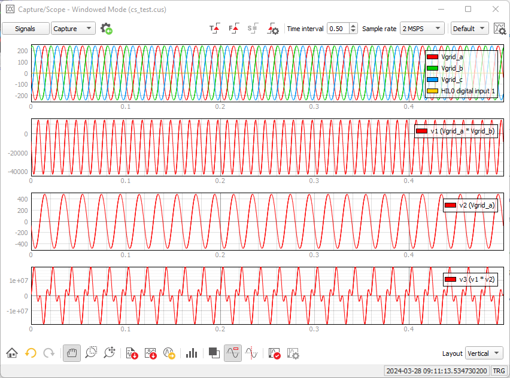
Task: Open the Capture mode dropdown
Action: tap(73, 29)
